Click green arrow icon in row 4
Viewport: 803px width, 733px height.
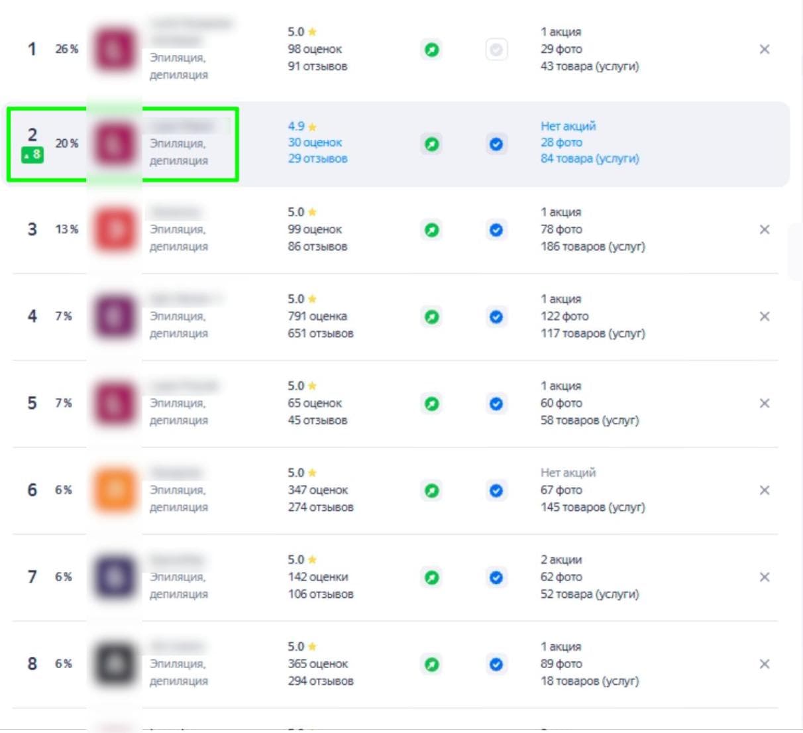[x=431, y=317]
